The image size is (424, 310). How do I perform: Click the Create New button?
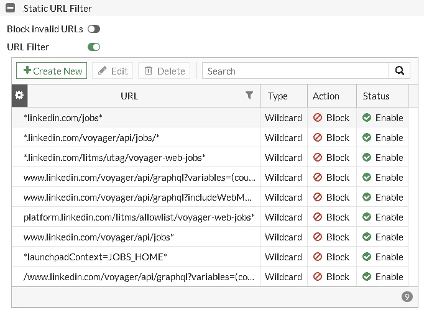52,71
